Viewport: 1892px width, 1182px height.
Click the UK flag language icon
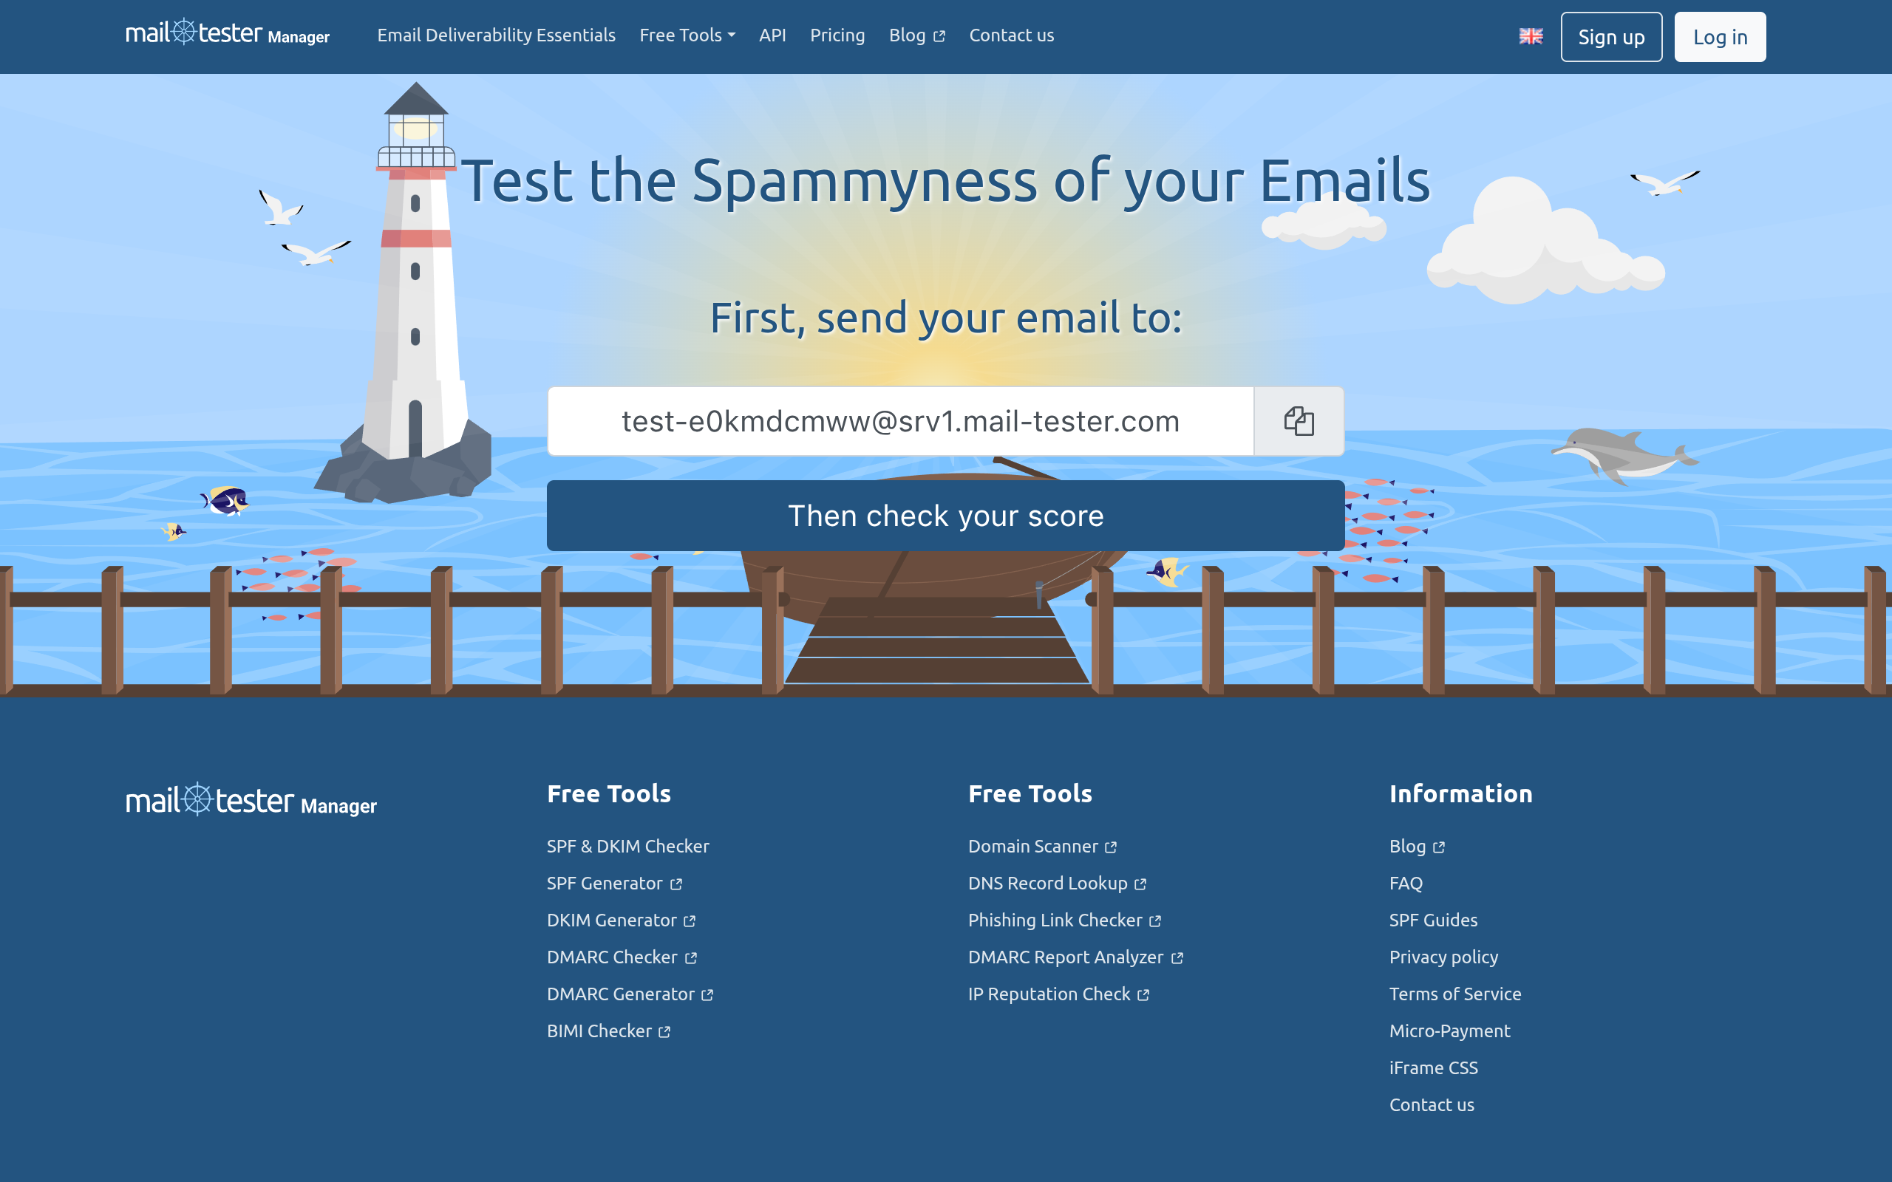(x=1530, y=36)
